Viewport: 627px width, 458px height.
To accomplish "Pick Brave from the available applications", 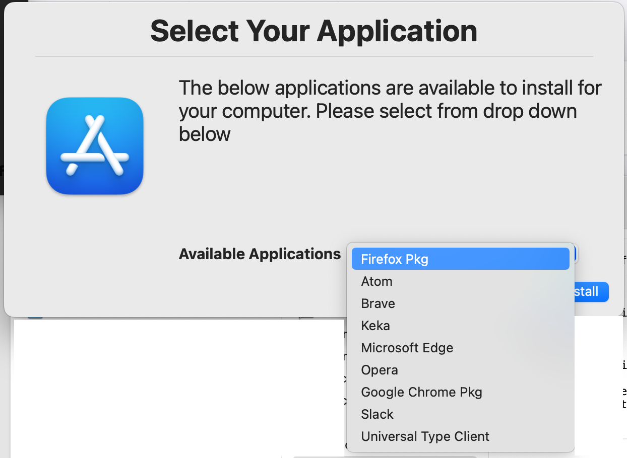I will coord(460,303).
